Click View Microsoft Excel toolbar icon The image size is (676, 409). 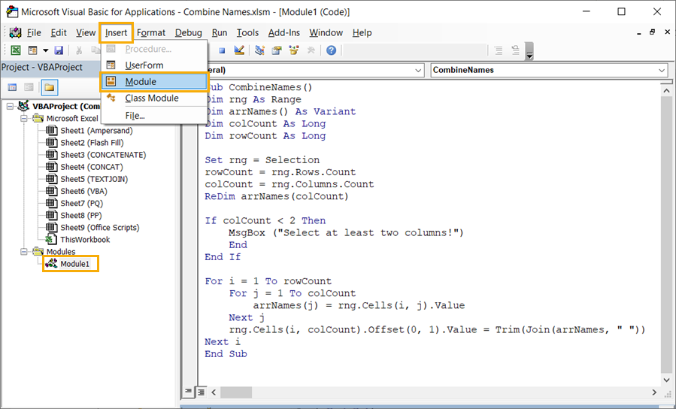coord(16,50)
